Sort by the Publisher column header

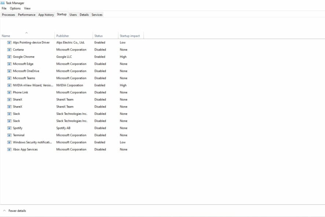pyautogui.click(x=74, y=36)
